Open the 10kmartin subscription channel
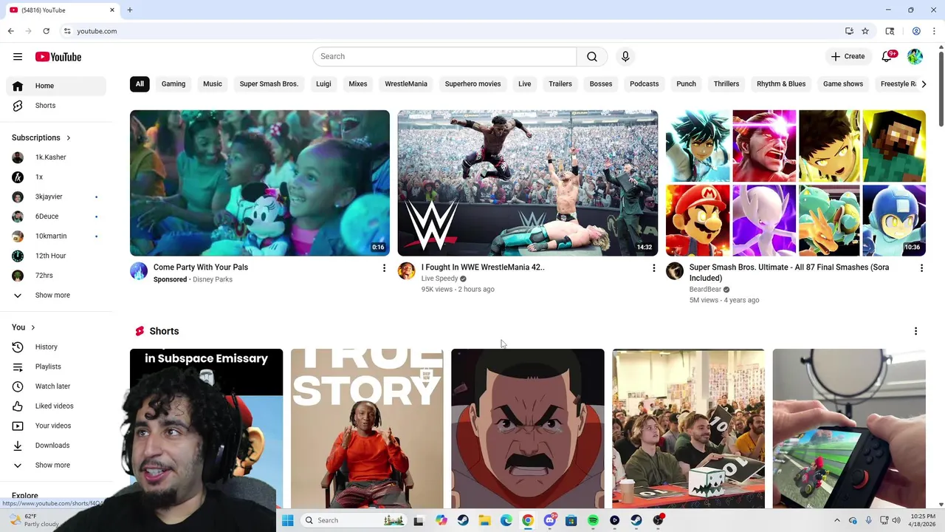Image resolution: width=945 pixels, height=532 pixels. pyautogui.click(x=56, y=236)
